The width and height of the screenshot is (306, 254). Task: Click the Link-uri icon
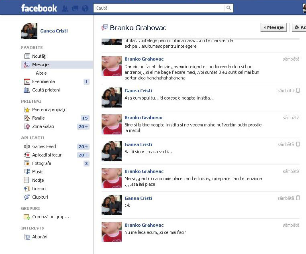(27, 189)
